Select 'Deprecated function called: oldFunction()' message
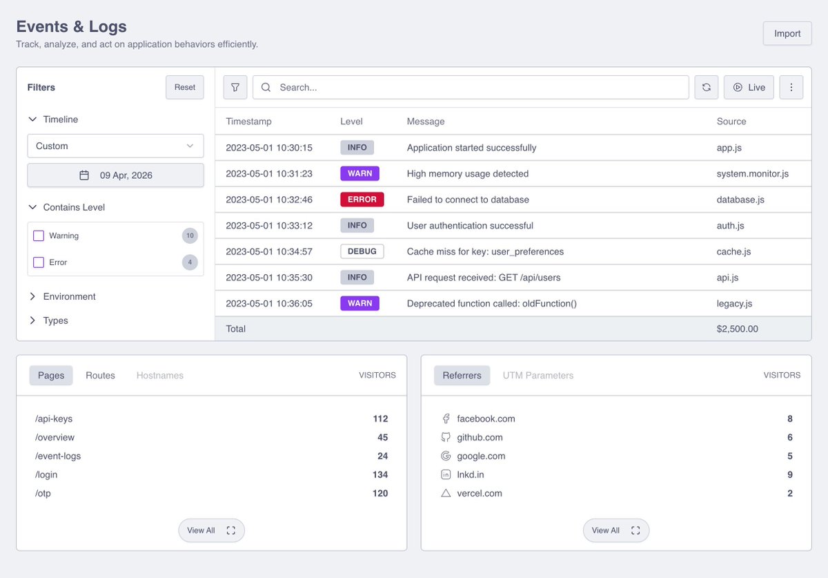Viewport: 828px width, 578px height. (492, 303)
